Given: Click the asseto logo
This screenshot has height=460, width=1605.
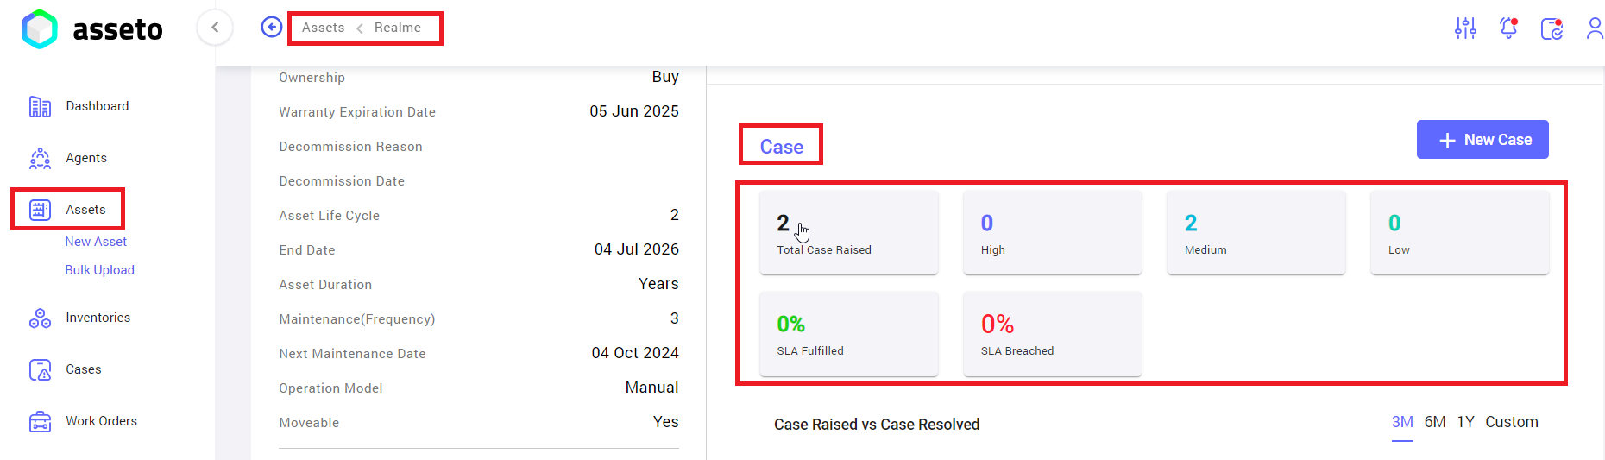Looking at the screenshot, I should click(x=91, y=29).
